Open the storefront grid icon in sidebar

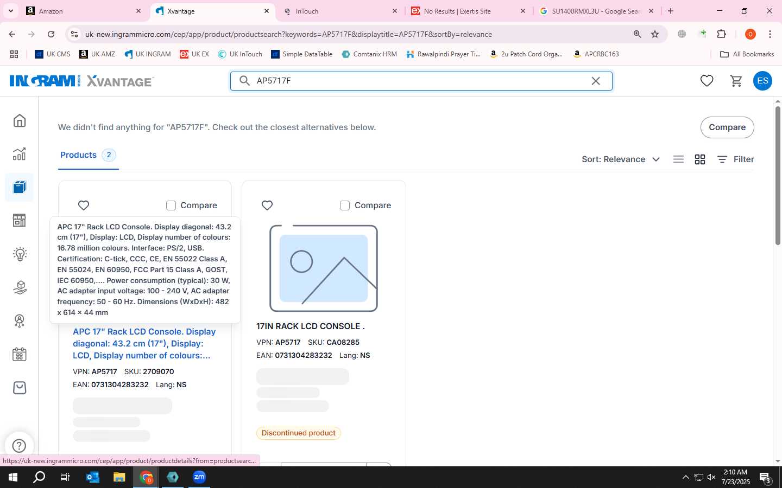(x=20, y=220)
